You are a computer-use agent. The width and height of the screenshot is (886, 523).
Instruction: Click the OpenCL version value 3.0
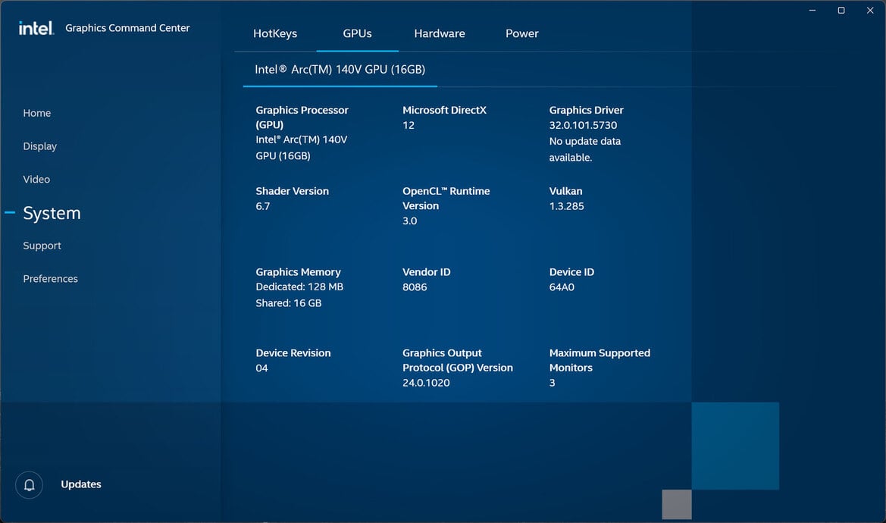[x=410, y=221]
